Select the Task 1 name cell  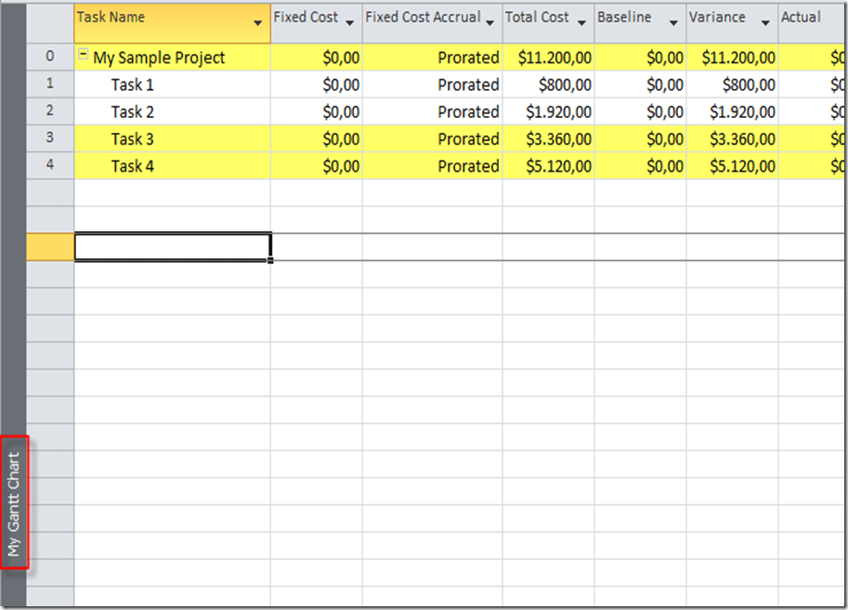pyautogui.click(x=133, y=84)
